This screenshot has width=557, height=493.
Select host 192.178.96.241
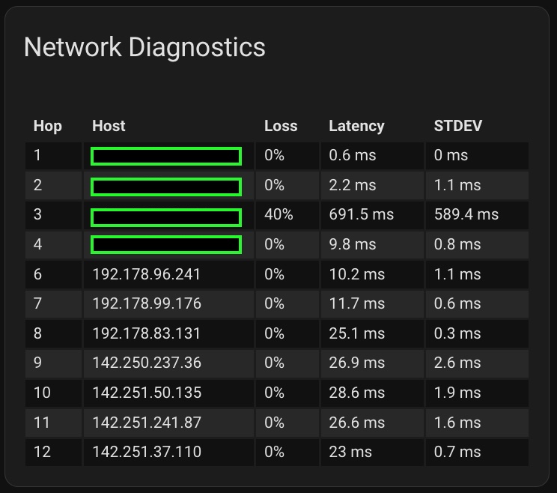tap(147, 274)
